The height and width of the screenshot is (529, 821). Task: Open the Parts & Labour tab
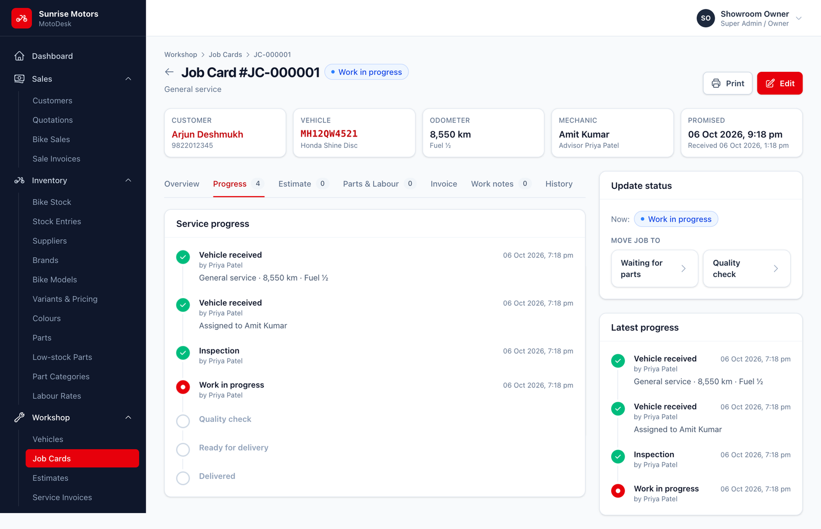[379, 184]
